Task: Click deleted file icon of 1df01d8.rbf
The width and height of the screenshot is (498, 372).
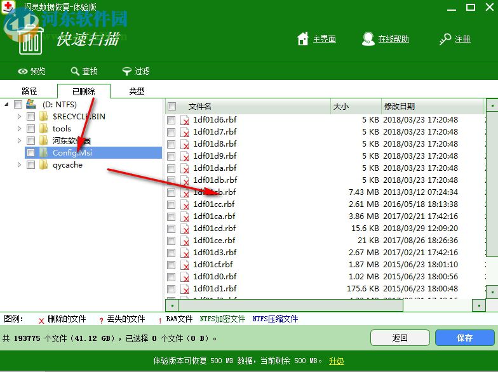Action: (x=184, y=144)
